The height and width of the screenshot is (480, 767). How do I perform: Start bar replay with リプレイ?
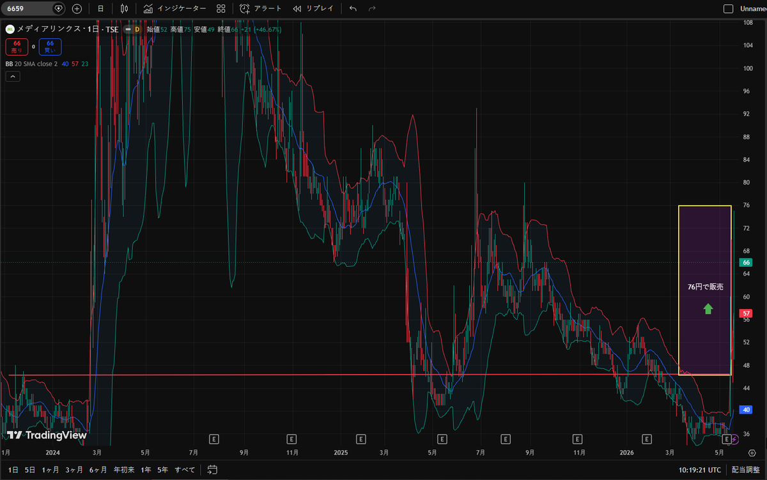click(313, 9)
